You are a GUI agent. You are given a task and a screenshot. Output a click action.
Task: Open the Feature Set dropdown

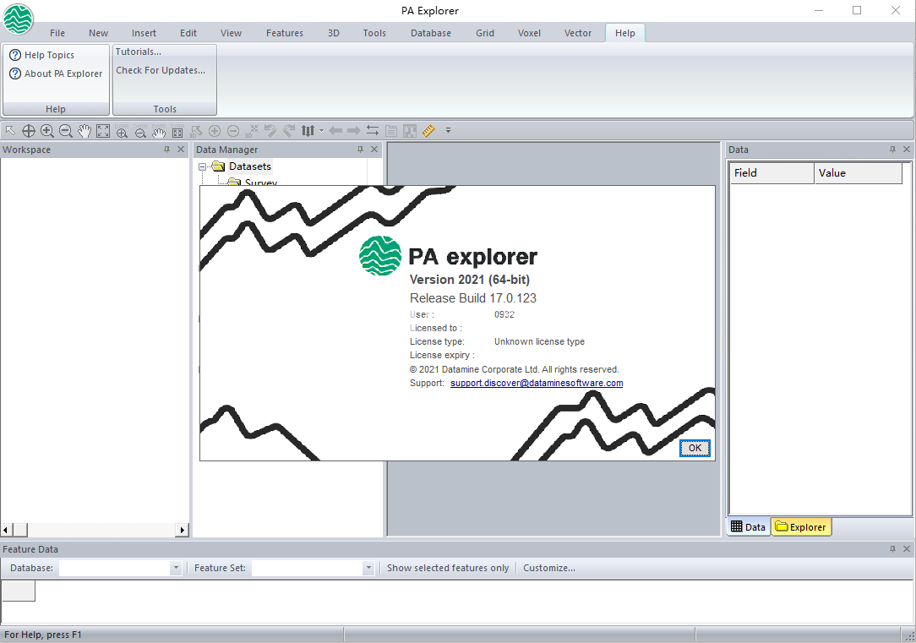[x=368, y=568]
